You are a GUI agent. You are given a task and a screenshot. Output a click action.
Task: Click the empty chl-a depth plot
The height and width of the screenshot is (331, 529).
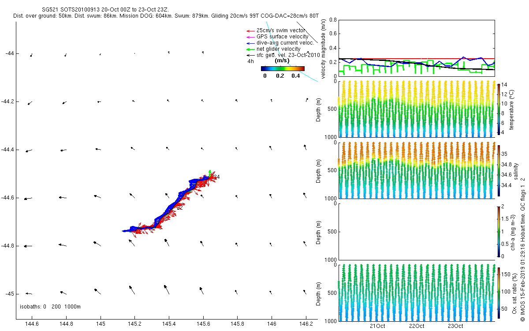pos(416,231)
